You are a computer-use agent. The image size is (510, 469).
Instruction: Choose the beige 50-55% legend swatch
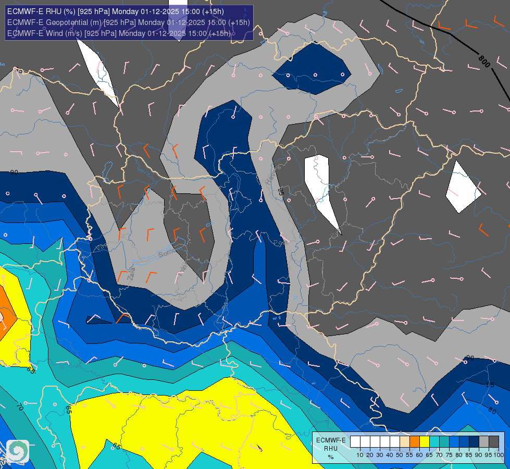(405, 442)
